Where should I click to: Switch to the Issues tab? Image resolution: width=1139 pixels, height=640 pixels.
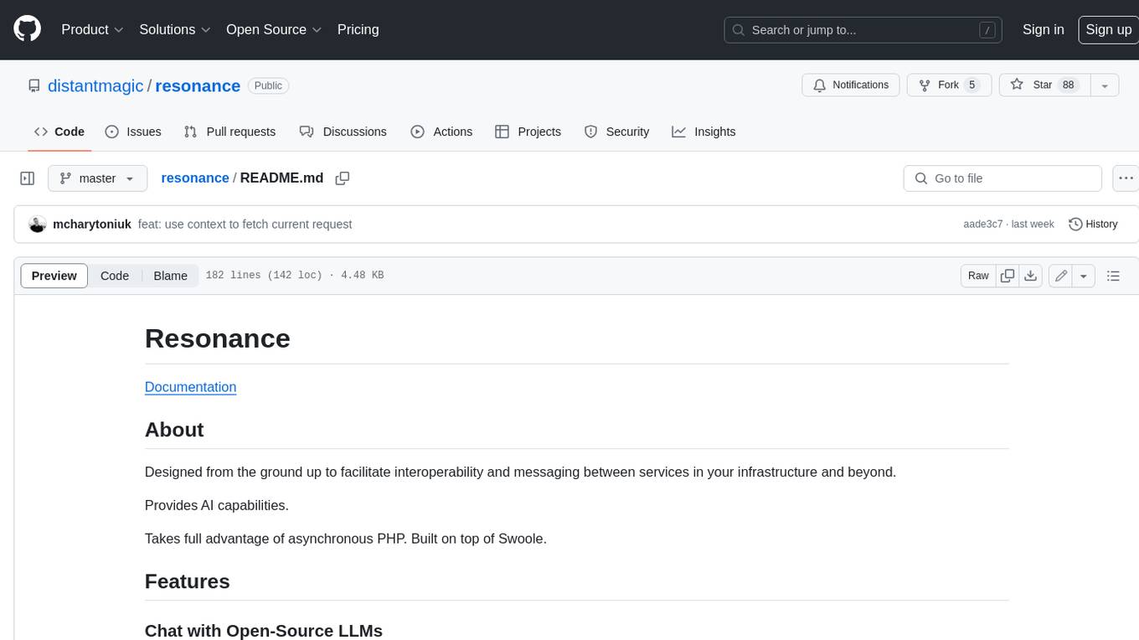133,132
